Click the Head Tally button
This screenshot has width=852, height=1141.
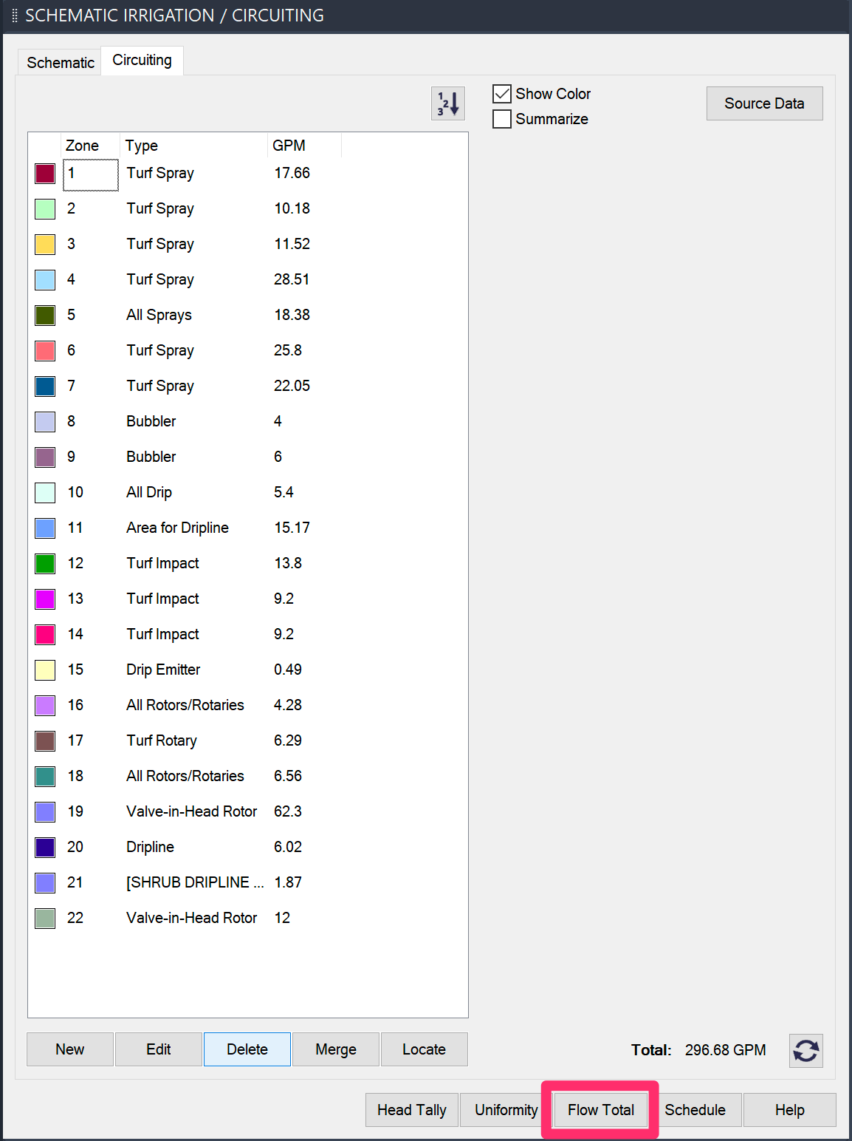point(411,1110)
